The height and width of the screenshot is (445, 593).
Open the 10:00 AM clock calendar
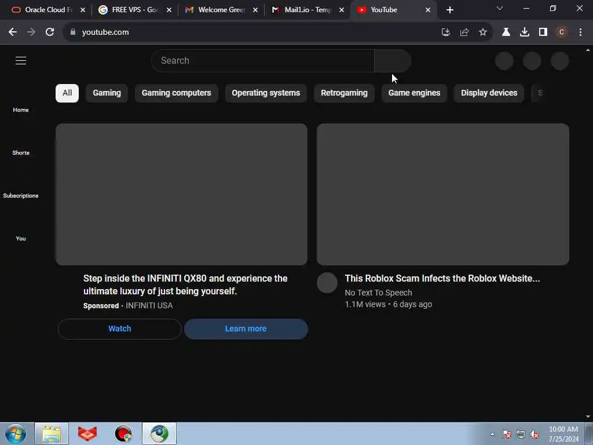(563, 434)
